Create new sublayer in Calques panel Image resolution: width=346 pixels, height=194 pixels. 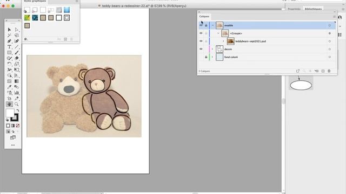click(316, 71)
